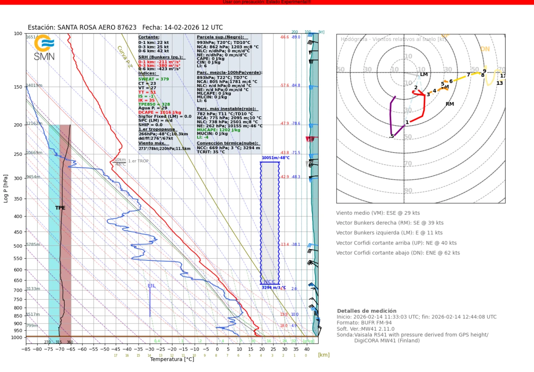
Task: Click hodograph level point '1' on red curve
Action: click(x=407, y=122)
